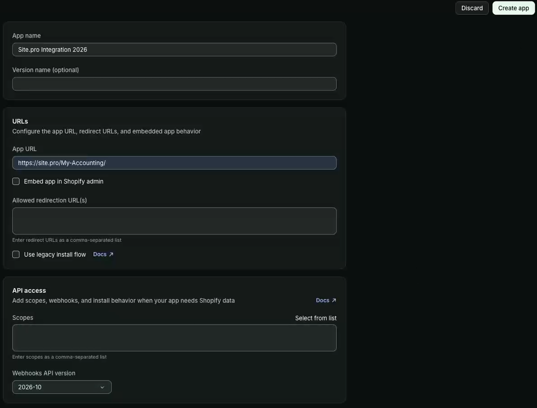
Task: Click the Allowed redirection URL(s) box
Action: pyautogui.click(x=174, y=221)
